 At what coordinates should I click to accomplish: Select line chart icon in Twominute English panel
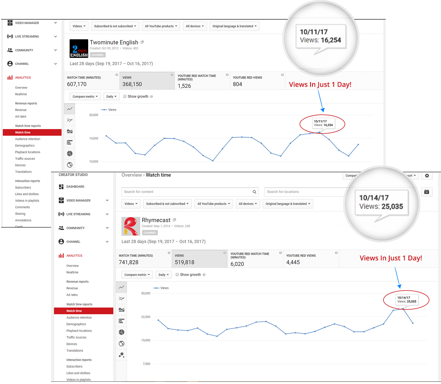click(x=70, y=109)
